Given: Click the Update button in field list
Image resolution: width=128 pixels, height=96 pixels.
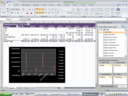Looking at the screenshot, I should click(122, 86).
